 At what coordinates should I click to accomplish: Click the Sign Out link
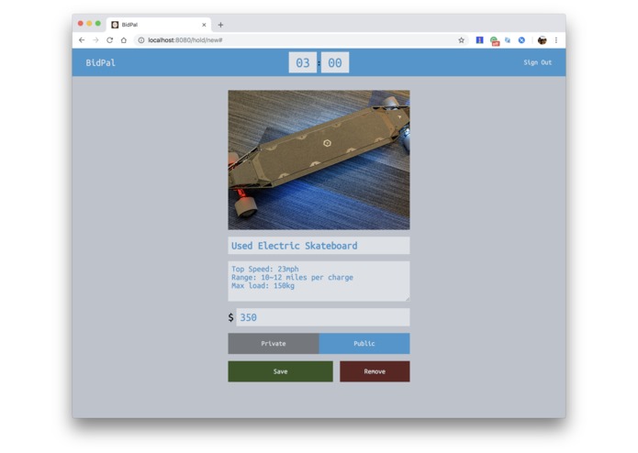click(x=538, y=62)
